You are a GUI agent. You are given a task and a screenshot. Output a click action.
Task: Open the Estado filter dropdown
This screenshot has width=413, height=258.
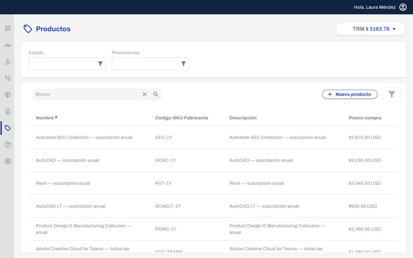pos(67,64)
